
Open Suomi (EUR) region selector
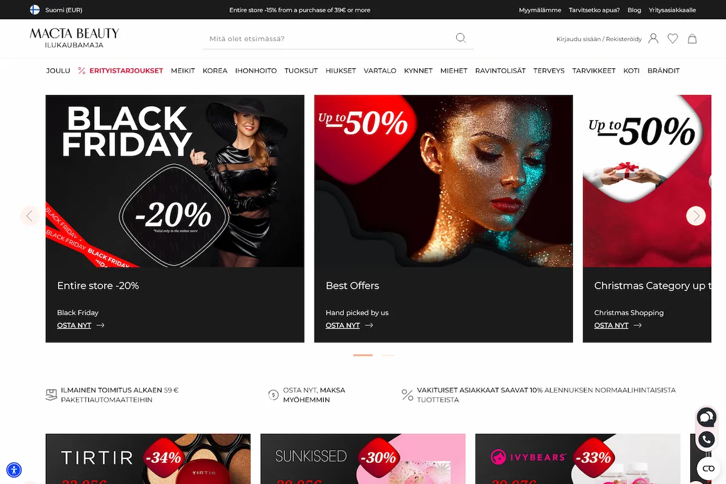click(56, 10)
